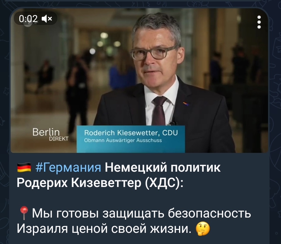The image size is (281, 244).
Task: Open the three-dot video options menu
Action: (259, 22)
